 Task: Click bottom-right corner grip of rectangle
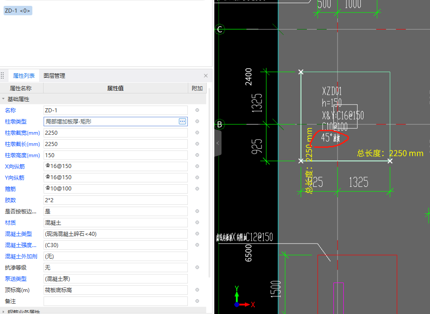(390, 161)
